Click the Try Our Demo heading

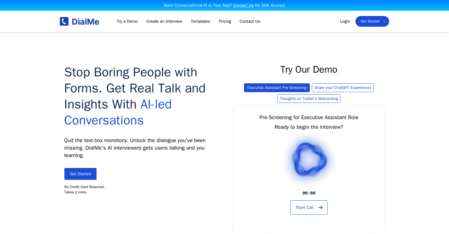[309, 70]
